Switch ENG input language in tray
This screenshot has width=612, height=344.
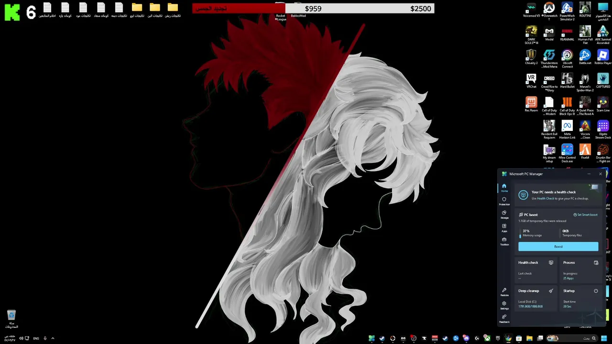pyautogui.click(x=36, y=338)
